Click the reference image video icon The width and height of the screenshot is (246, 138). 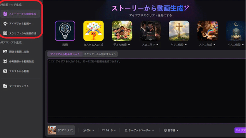click(5, 61)
